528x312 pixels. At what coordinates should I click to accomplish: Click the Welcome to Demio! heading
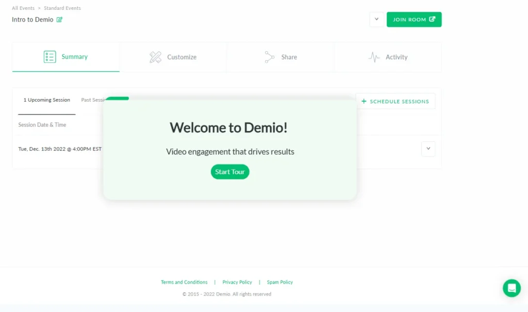228,128
